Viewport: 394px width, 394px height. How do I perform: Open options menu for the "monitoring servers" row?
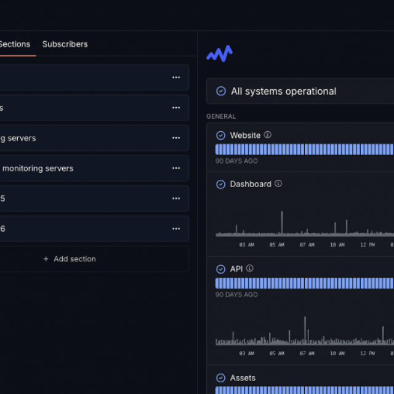tap(176, 168)
